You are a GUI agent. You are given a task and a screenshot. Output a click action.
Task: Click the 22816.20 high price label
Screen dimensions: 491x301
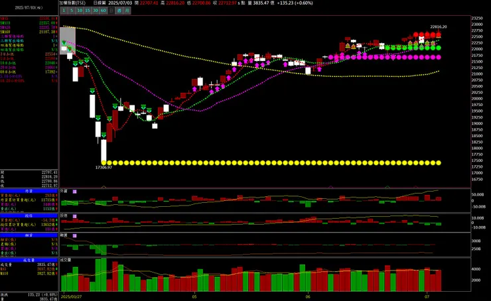439,27
